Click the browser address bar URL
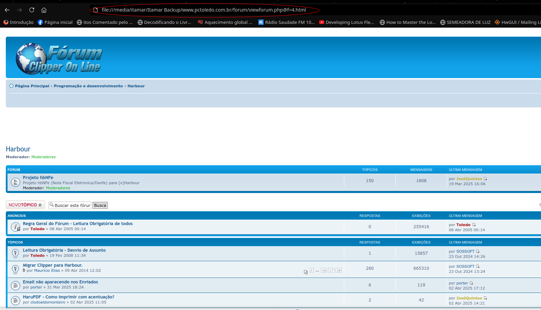The image size is (541, 310). pyautogui.click(x=204, y=10)
